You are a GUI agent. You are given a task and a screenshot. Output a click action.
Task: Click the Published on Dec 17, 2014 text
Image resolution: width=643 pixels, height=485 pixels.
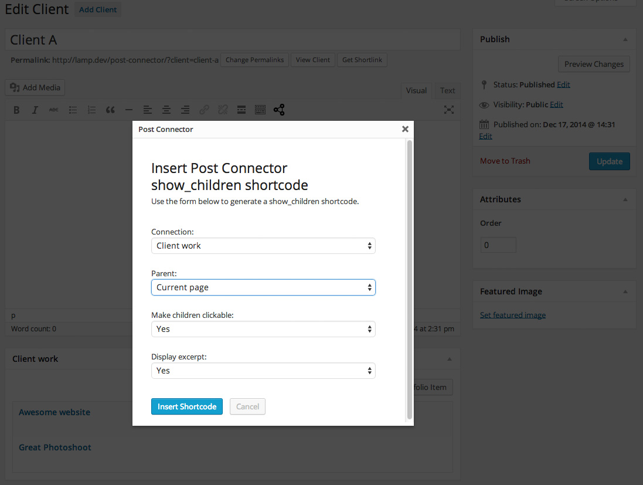pos(554,125)
